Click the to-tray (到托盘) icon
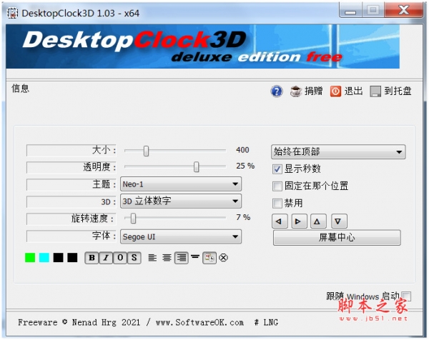 point(375,91)
